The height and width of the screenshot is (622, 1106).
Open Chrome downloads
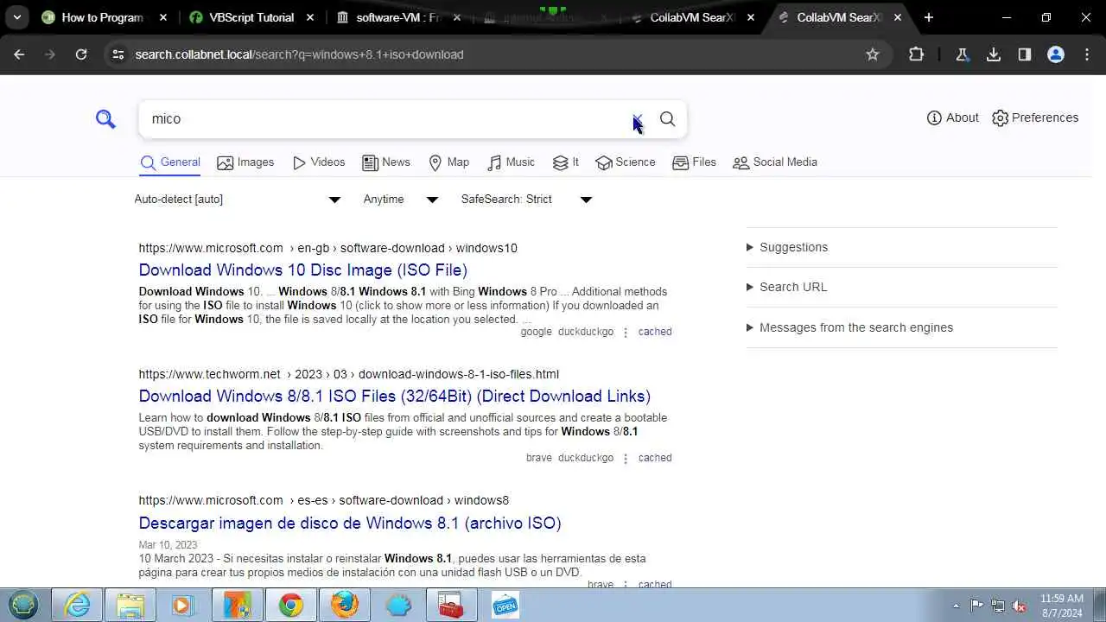point(994,54)
